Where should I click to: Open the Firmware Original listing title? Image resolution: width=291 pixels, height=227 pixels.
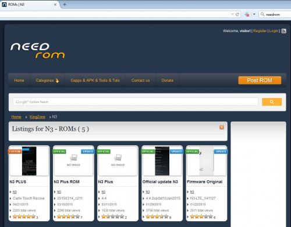click(x=204, y=181)
